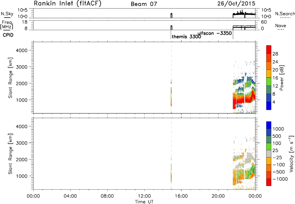Click the "500" value on the velocity colorbar
Image resolution: width=295 pixels, height=204 pixels.
[x=277, y=136]
